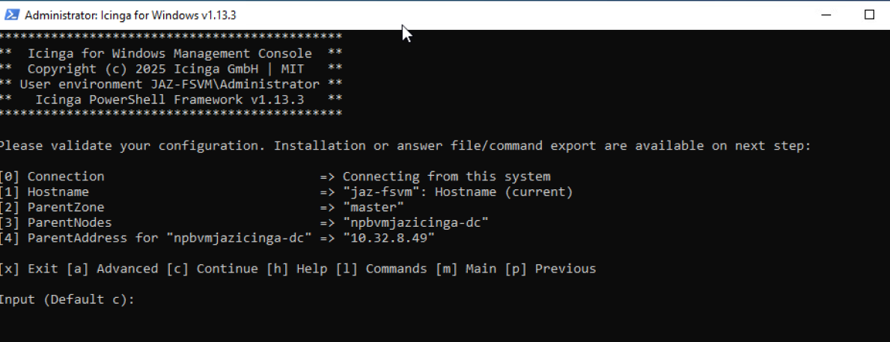890x342 pixels.
Task: Click the "10.32.8.49" parent address value
Action: pos(388,238)
